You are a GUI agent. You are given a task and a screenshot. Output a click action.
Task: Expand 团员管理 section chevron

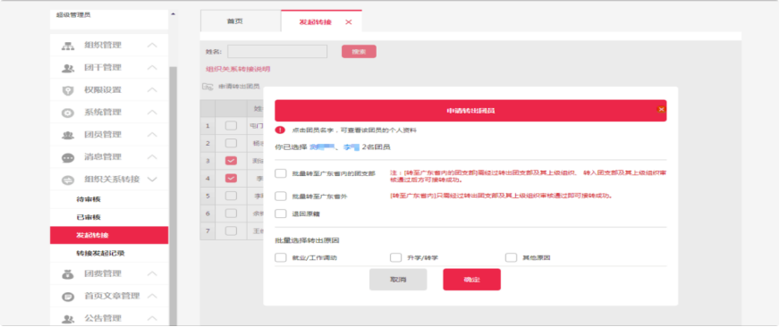coord(153,135)
